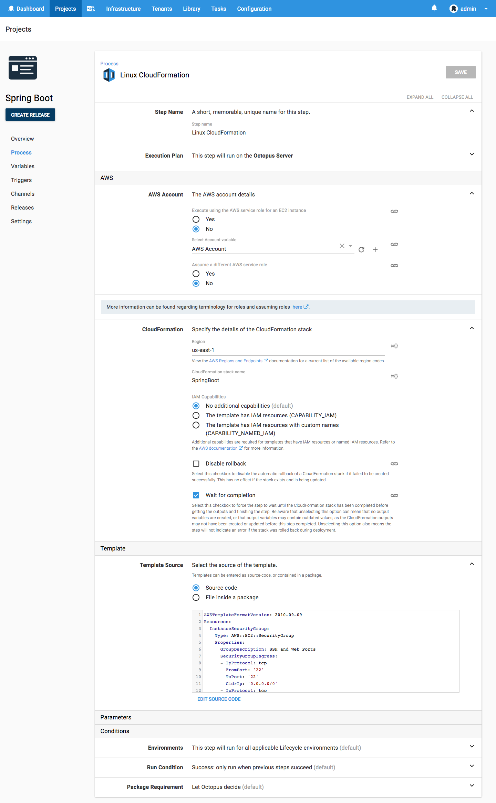The image size is (496, 803).
Task: Click the Dashboard octopus icon
Action: (x=11, y=9)
